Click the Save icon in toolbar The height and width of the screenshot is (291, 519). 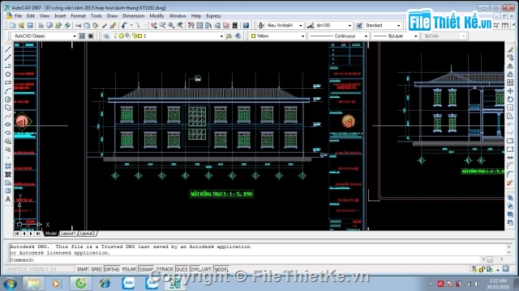click(30, 25)
